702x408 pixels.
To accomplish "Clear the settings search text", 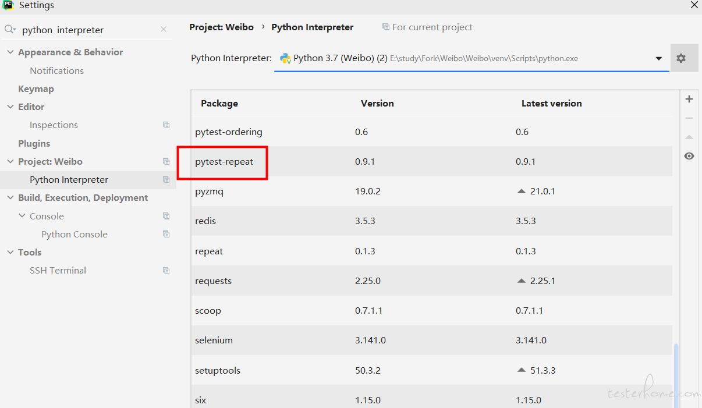I will click(164, 30).
